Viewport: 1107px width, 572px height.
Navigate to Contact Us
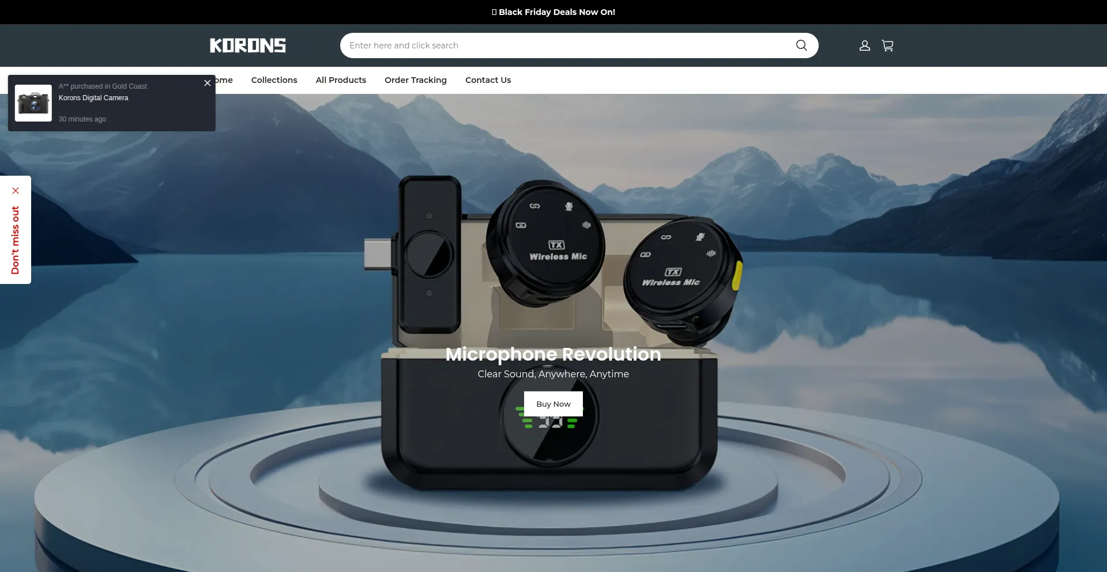pyautogui.click(x=488, y=80)
